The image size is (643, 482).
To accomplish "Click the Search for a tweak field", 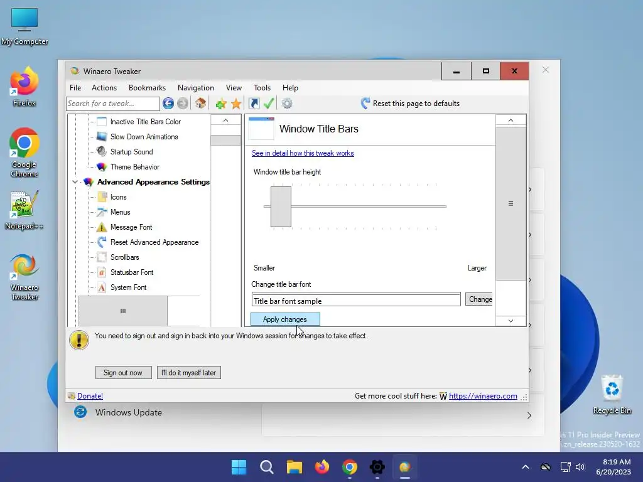I will 113,104.
